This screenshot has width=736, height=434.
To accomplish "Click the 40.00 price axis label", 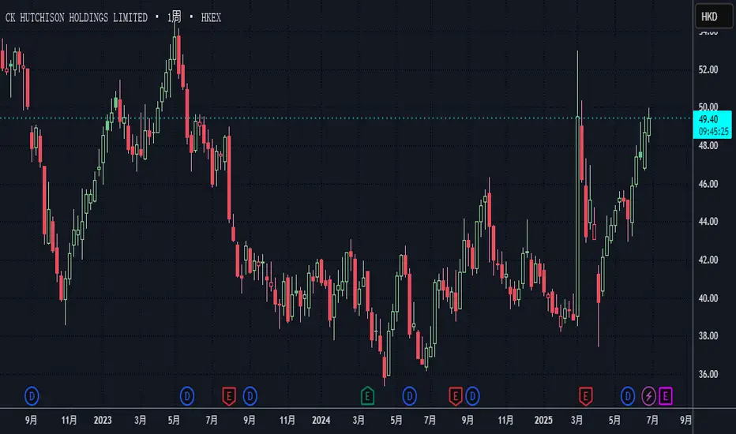I will [708, 298].
